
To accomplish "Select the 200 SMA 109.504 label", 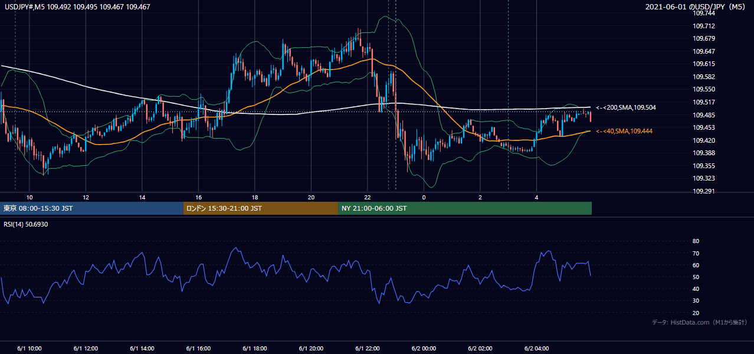I will 625,107.
